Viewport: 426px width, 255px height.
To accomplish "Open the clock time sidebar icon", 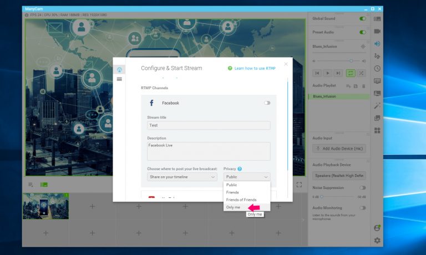I will [x=377, y=69].
